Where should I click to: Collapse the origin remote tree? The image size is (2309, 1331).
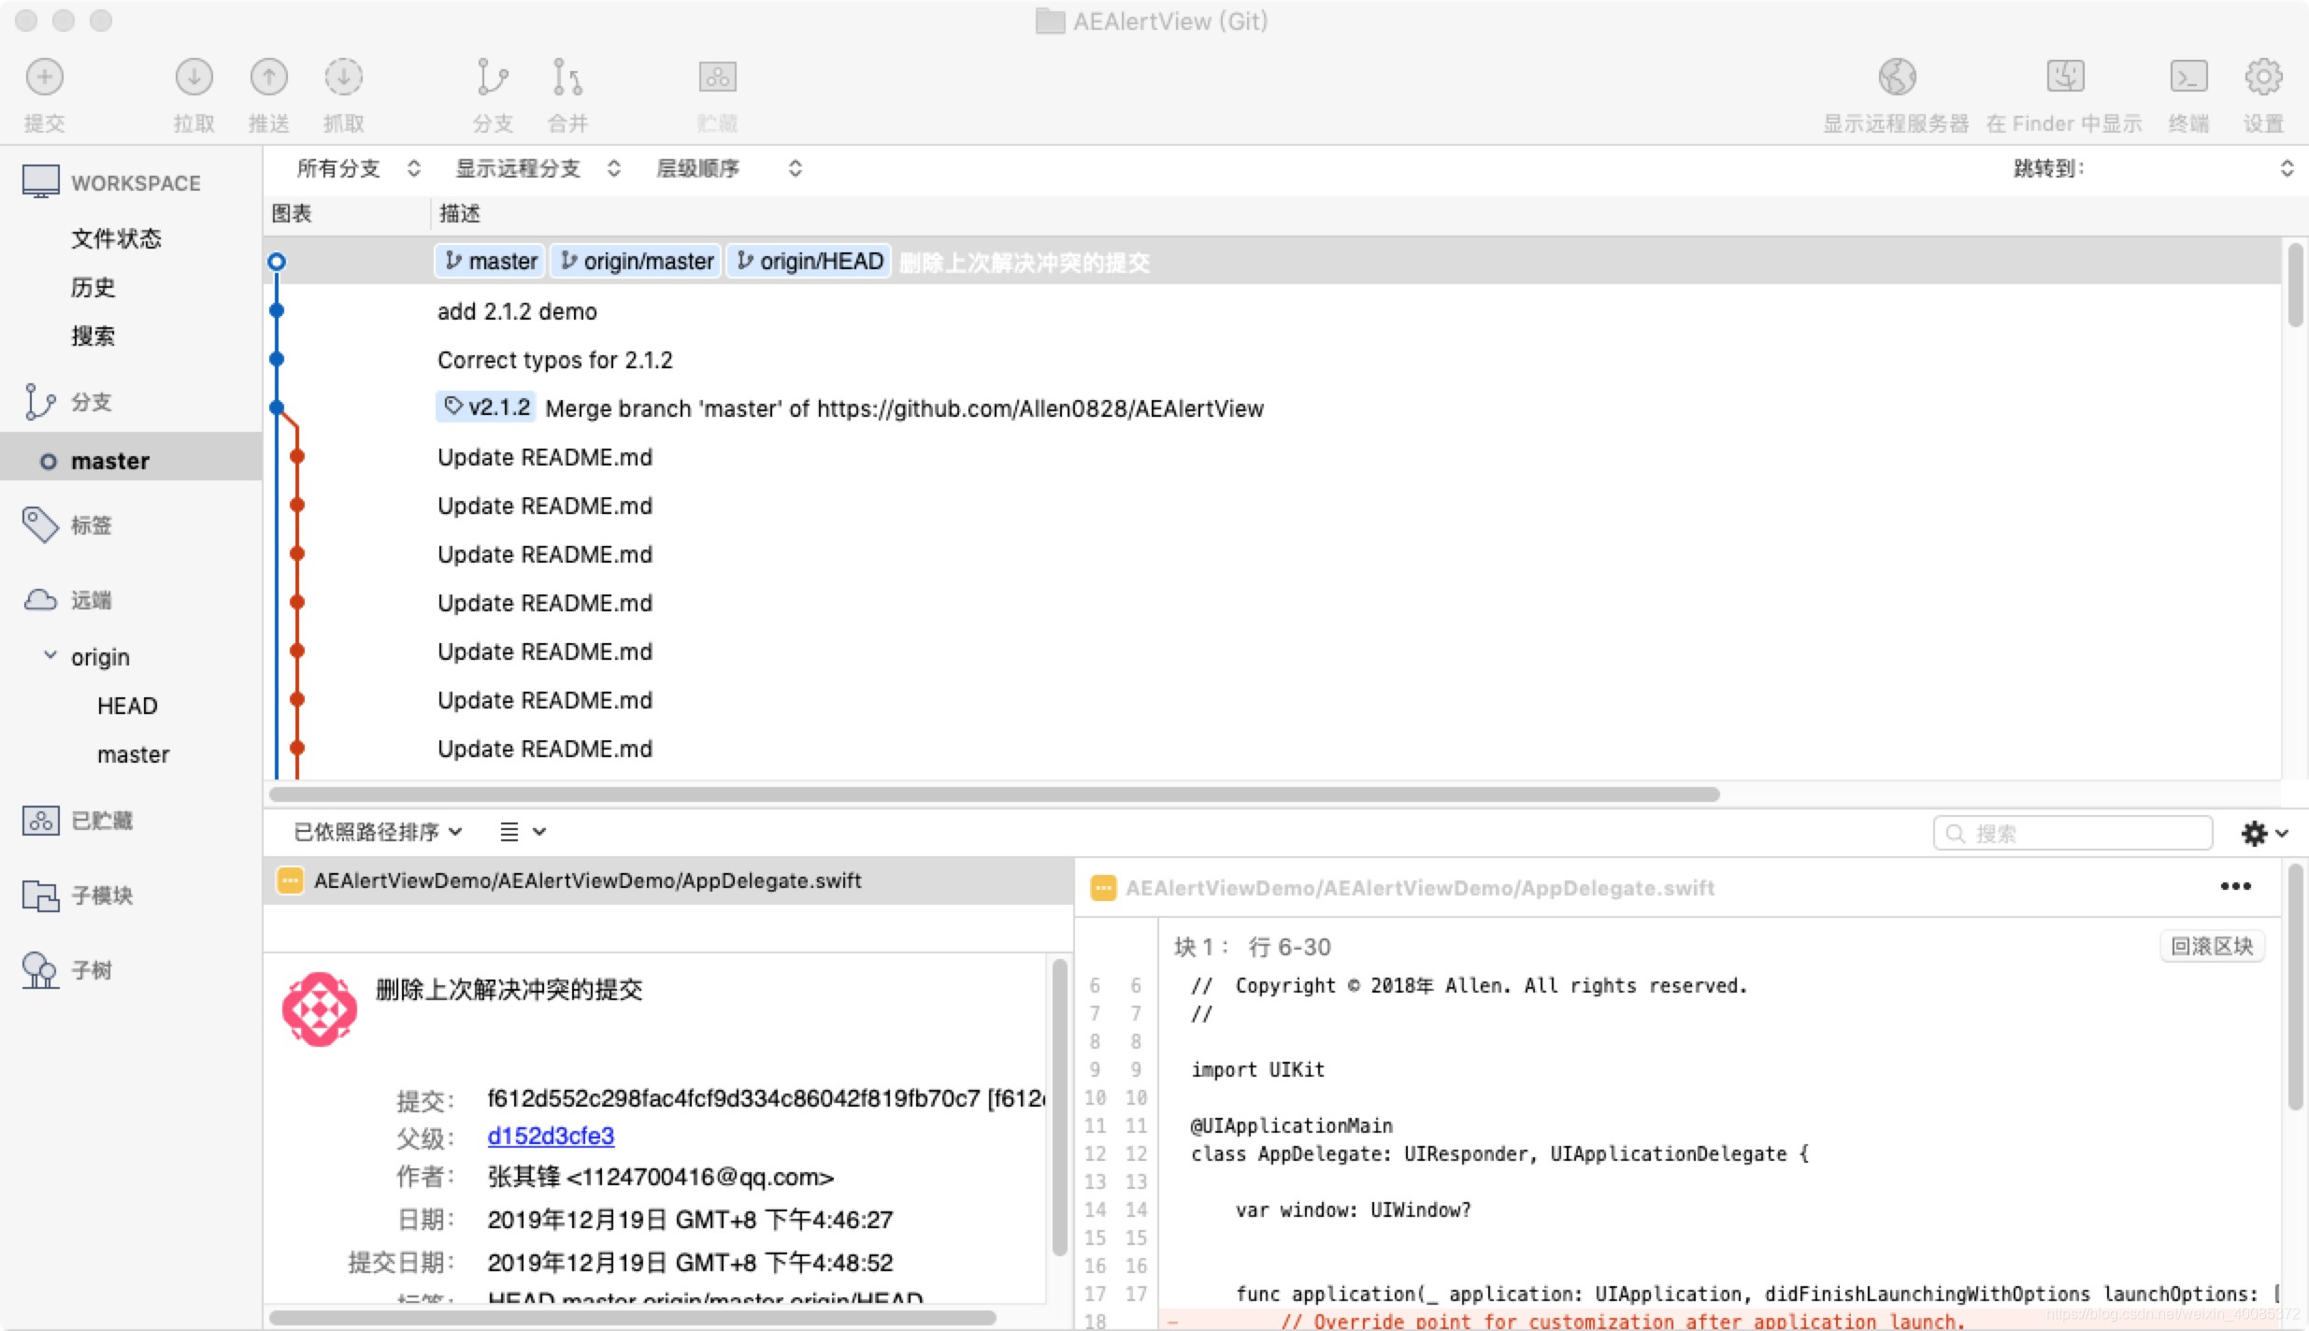[50, 656]
